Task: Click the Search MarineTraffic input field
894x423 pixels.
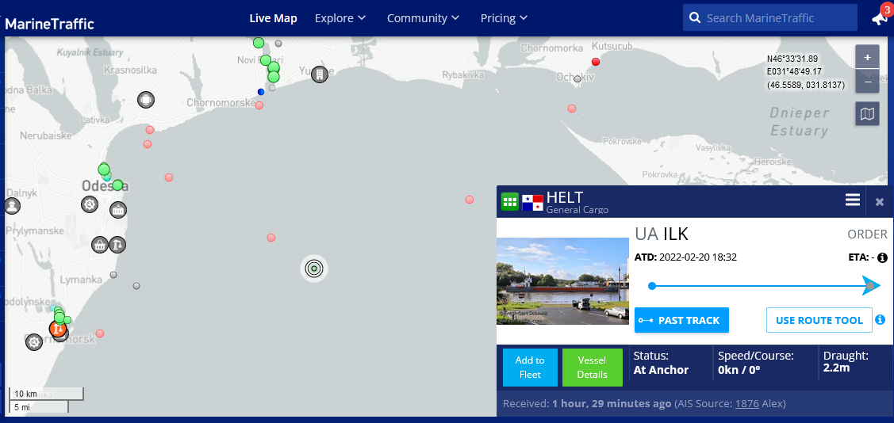Action: pyautogui.click(x=777, y=17)
